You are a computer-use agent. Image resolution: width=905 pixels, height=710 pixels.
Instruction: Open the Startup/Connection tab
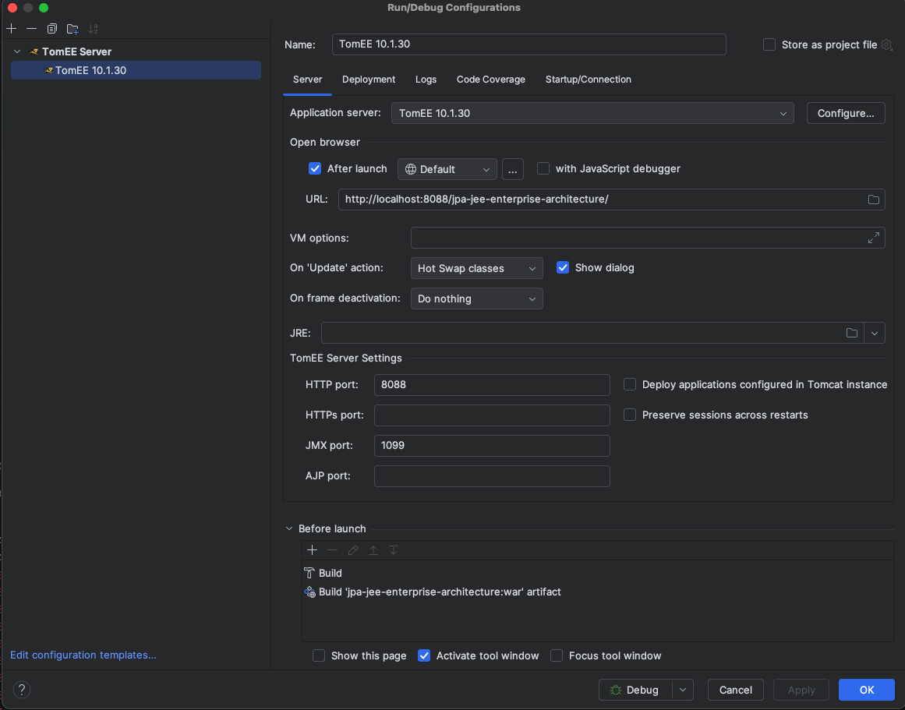pos(588,79)
